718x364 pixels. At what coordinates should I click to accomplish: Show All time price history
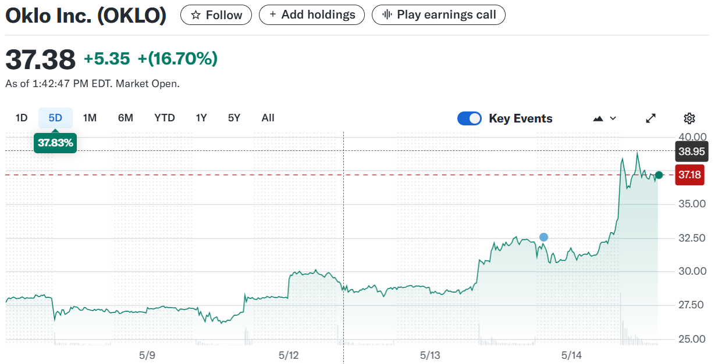coord(268,118)
